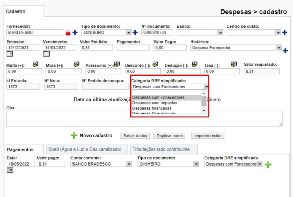The image size is (293, 197).
Task: Click the payment Valor pago field
Action: (x=51, y=164)
